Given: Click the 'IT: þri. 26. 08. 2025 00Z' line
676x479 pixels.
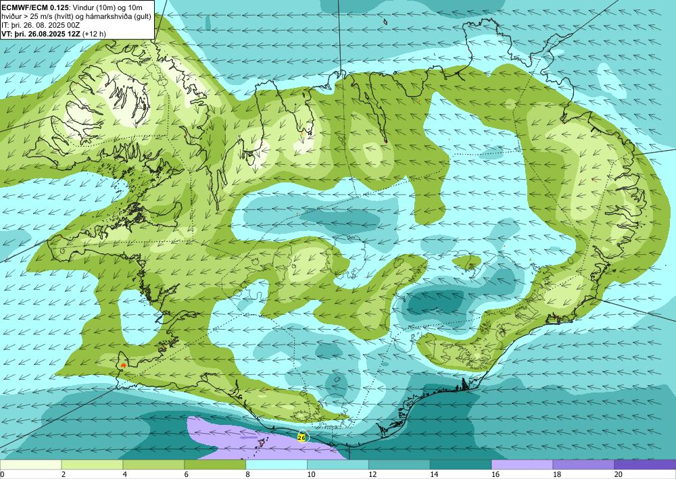Looking at the screenshot, I should [41, 24].
